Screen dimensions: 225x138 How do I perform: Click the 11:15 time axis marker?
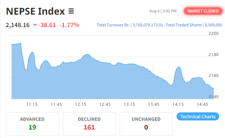click(x=32, y=104)
